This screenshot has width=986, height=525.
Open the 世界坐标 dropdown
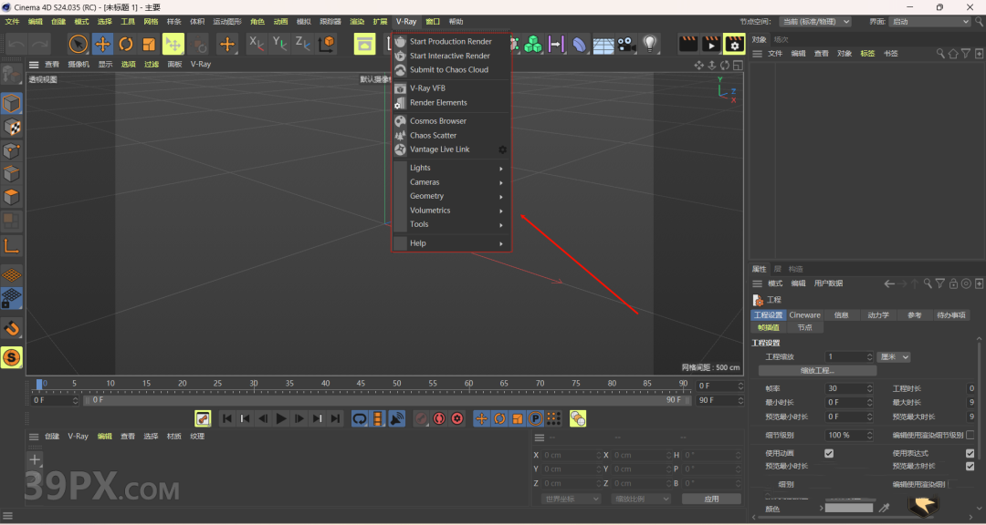pyautogui.click(x=571, y=499)
